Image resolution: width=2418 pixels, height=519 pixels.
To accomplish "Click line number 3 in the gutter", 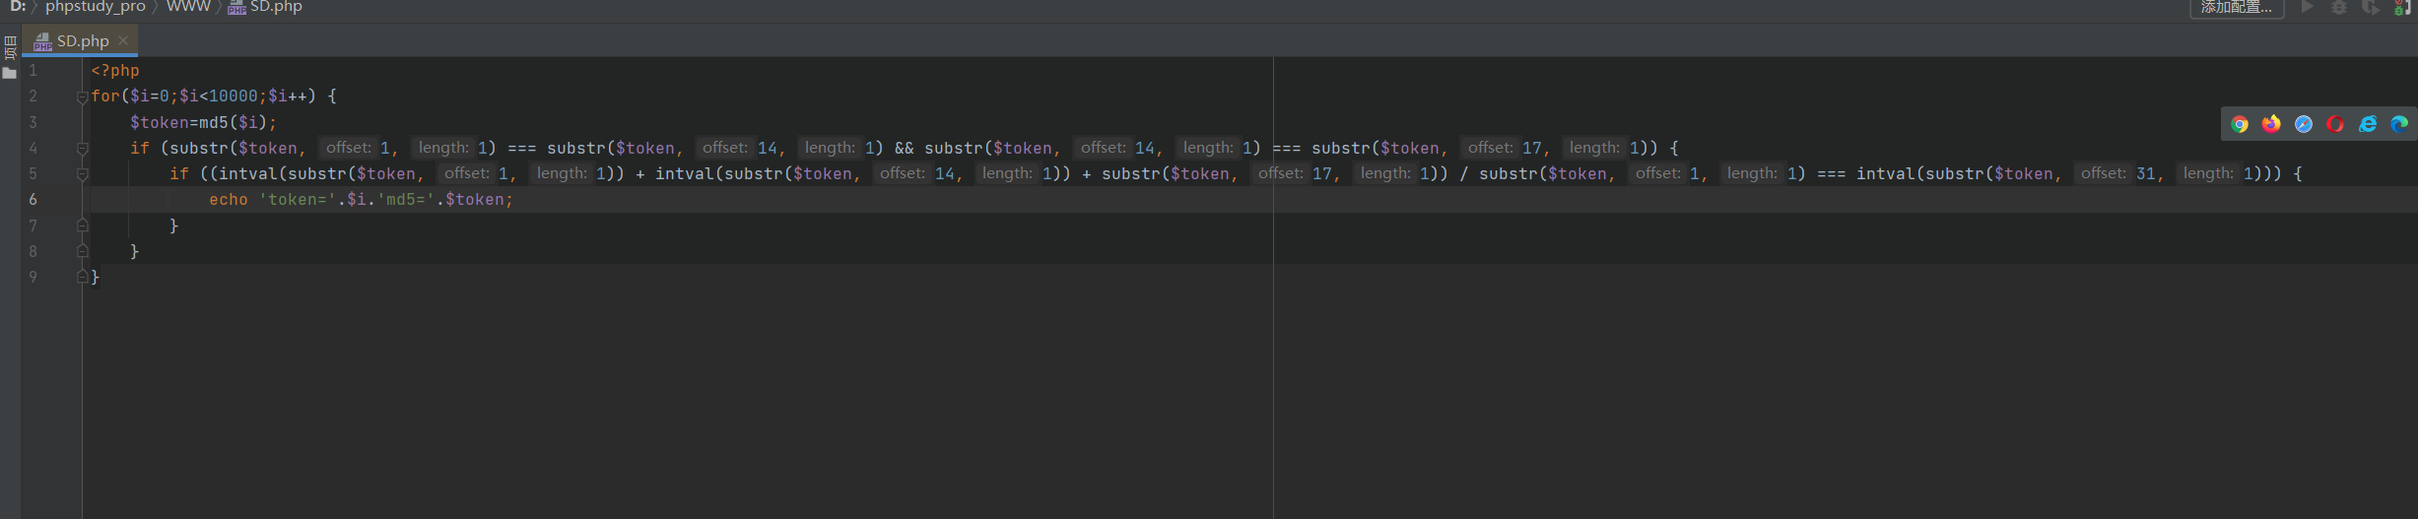I will [x=33, y=122].
